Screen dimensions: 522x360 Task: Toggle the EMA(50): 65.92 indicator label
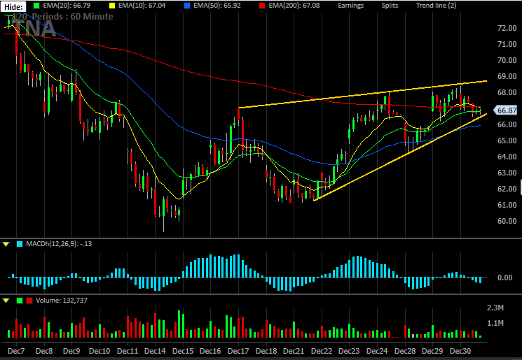tap(217, 6)
